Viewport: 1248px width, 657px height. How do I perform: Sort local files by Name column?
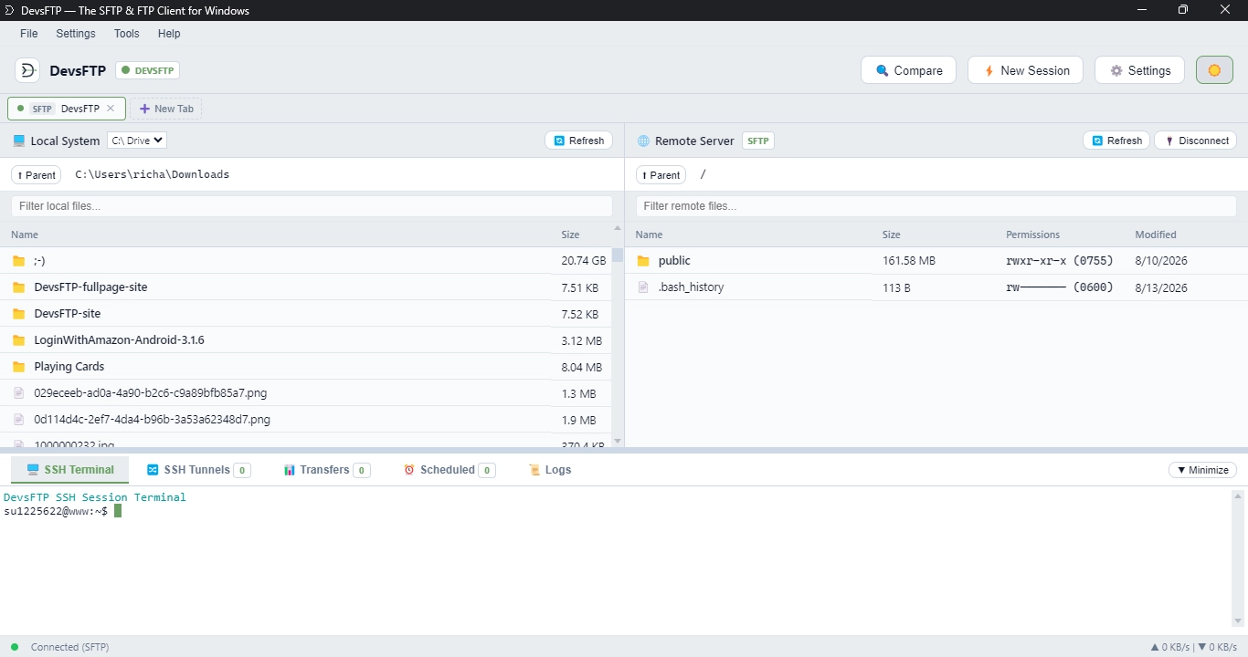tap(25, 235)
